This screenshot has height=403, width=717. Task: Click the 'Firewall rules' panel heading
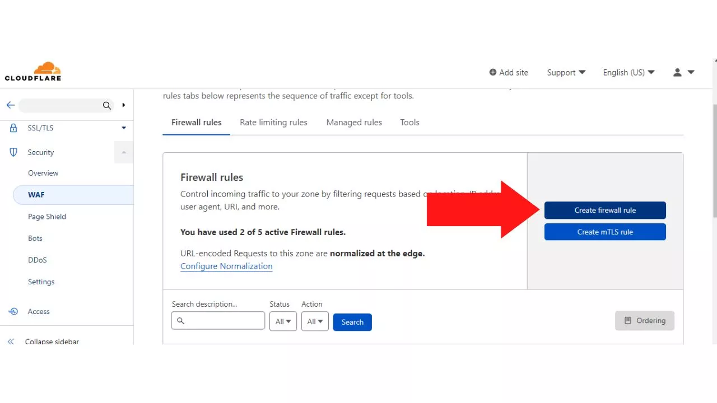[x=212, y=177]
